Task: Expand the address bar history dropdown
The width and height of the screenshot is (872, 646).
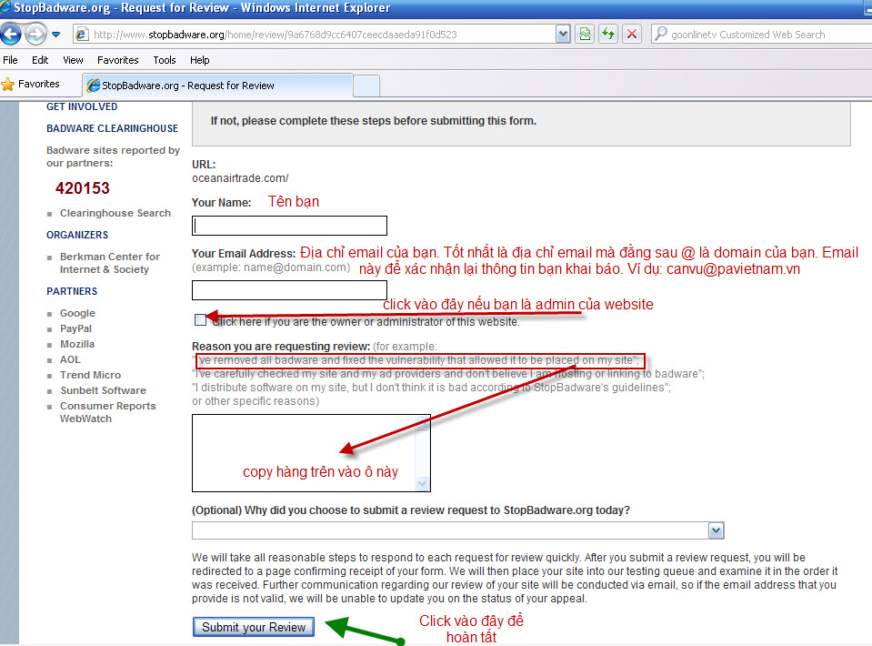Action: click(x=563, y=35)
